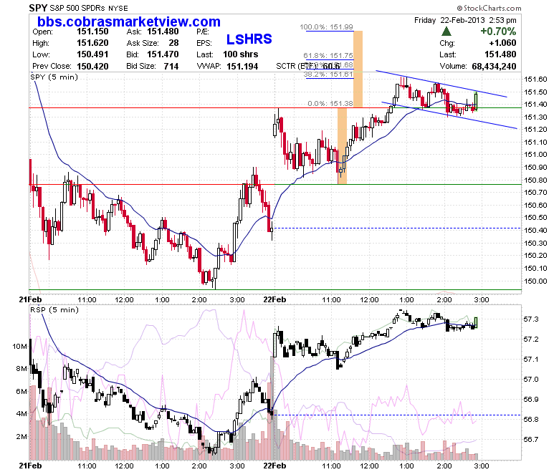Screen dimensions: 559x472
Task: Click the Bid Size value 714
Action: [x=171, y=67]
